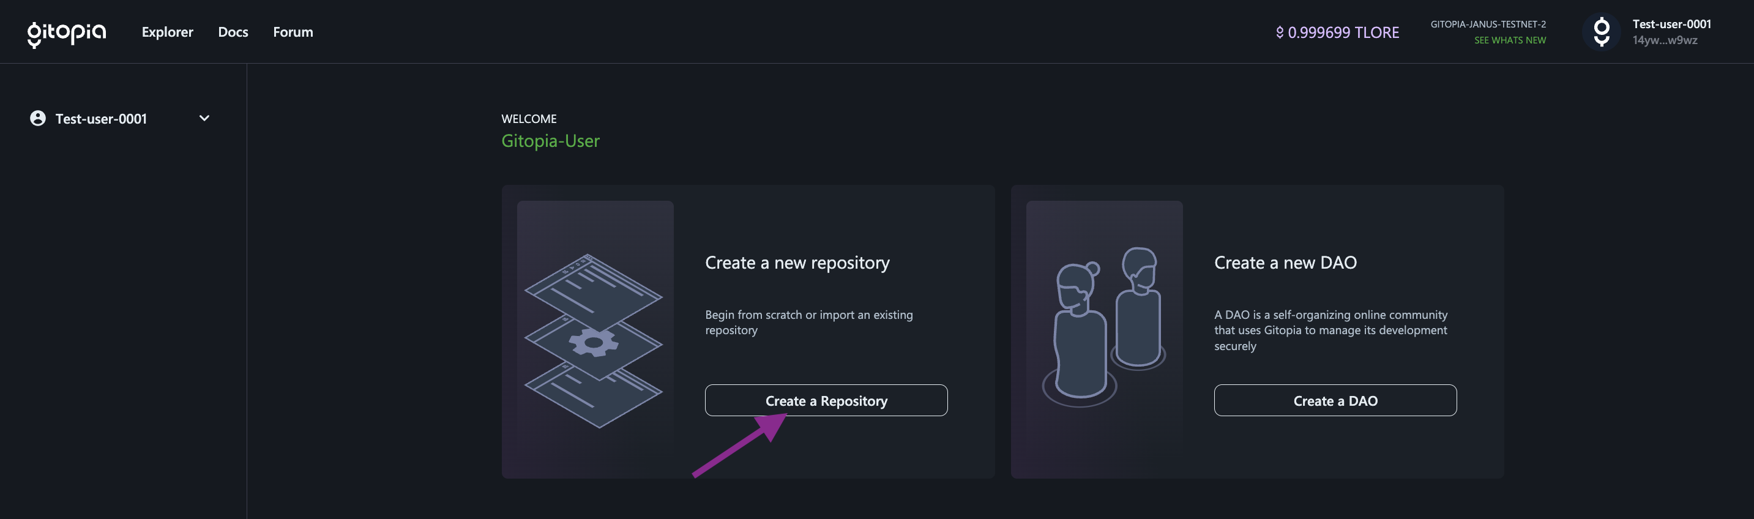Click the wallet avatar icon in the header
Image resolution: width=1754 pixels, height=519 pixels.
pos(1602,32)
